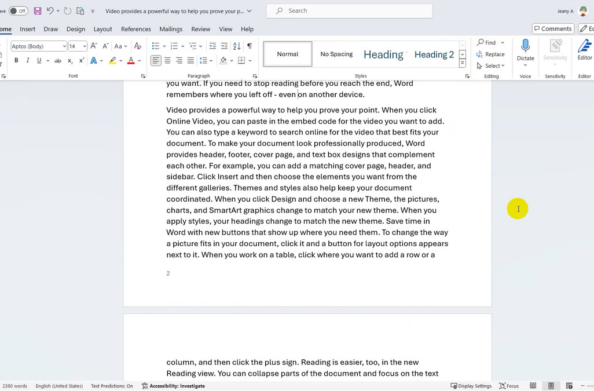Increase the paragraph indent
The width and height of the screenshot is (594, 391).
(224, 46)
